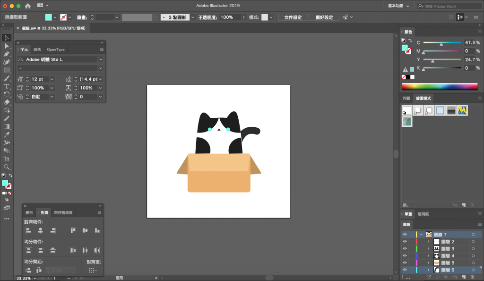Click the Direct Selection white arrow tool
Image resolution: width=484 pixels, height=281 pixels.
click(7, 46)
